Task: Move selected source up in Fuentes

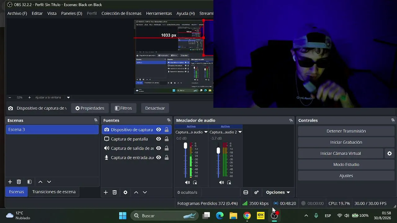Action: point(136,192)
